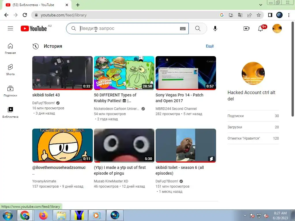Go back with browser back arrow
Screen dimensions: 295x221
[6, 15]
